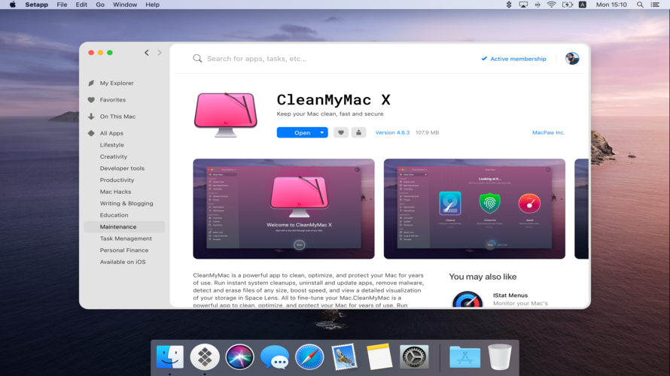Open Messages from the Dock
670x376 pixels.
click(275, 356)
